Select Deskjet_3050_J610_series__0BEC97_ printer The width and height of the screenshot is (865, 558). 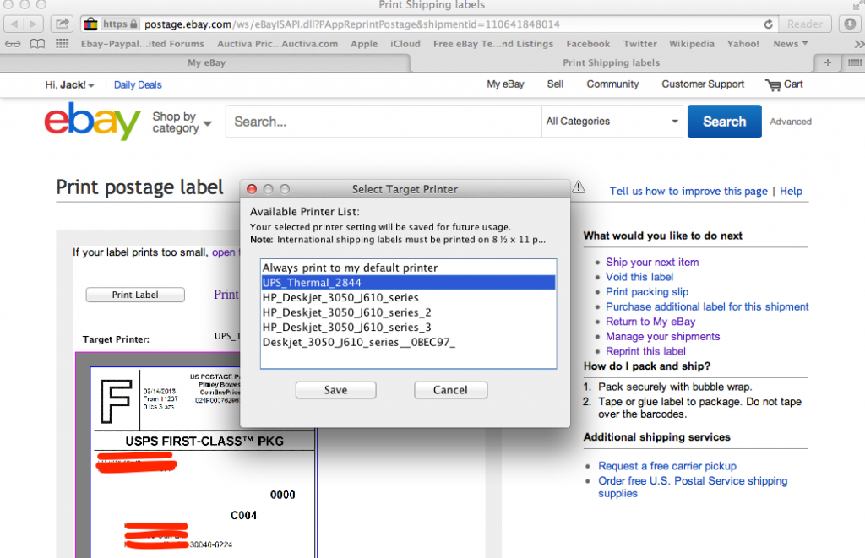point(408,342)
